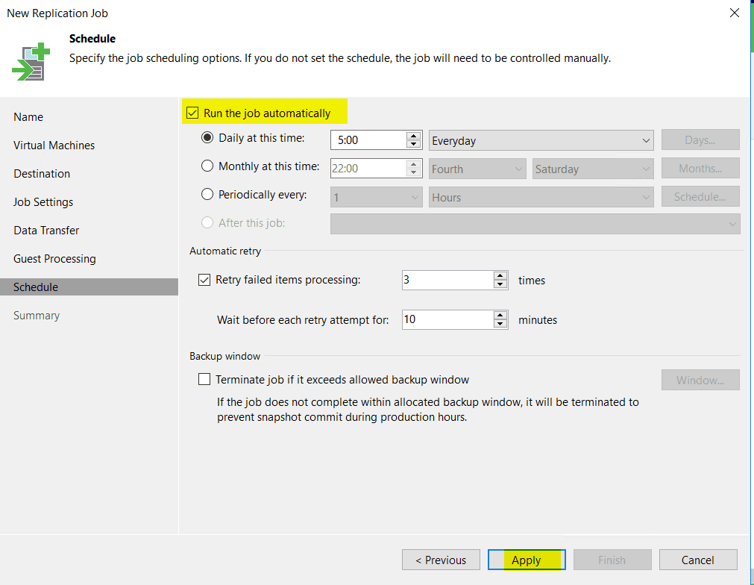Click the Previous button
This screenshot has height=585, width=754.
[x=441, y=560]
